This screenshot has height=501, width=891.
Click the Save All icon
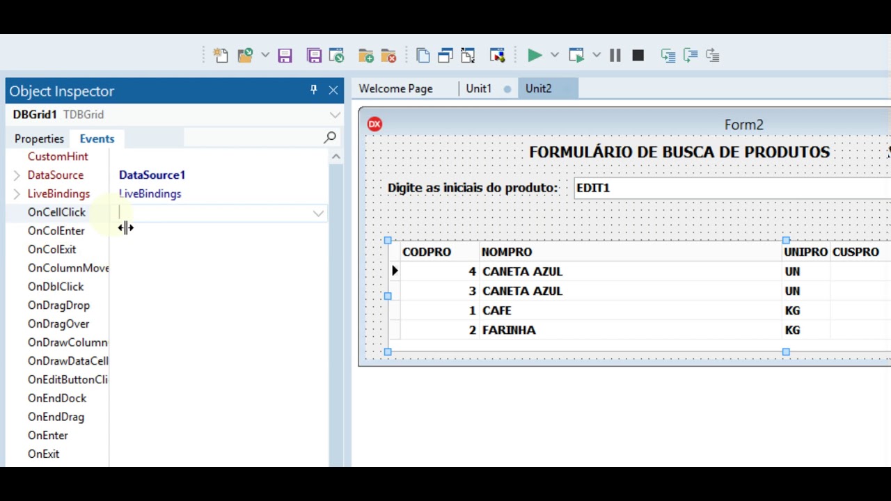point(314,56)
